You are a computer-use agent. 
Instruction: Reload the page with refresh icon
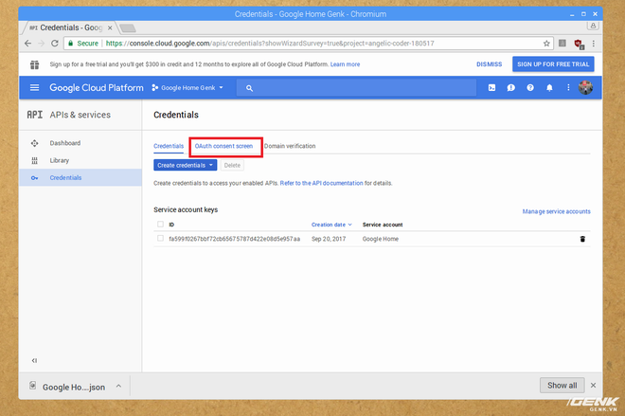tap(55, 43)
